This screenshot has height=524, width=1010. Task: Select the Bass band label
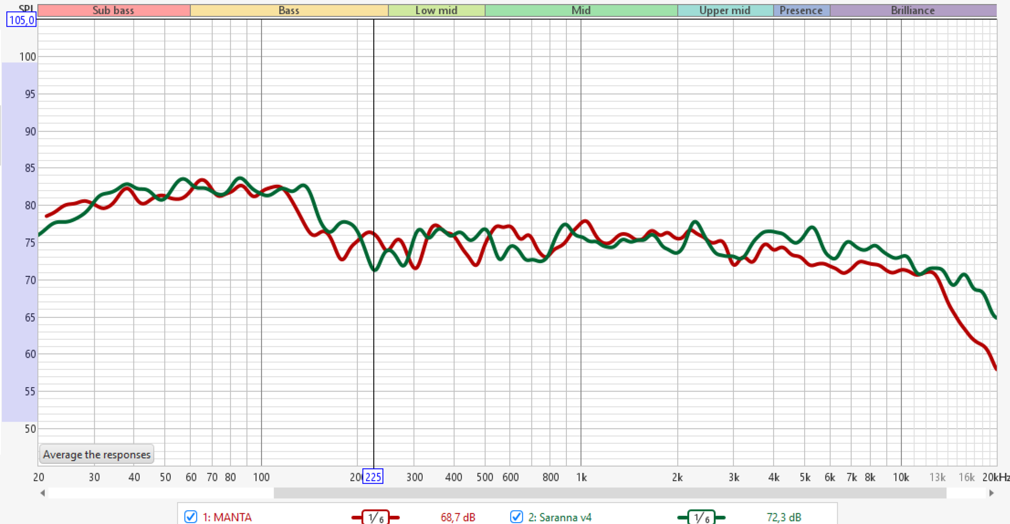pos(289,10)
